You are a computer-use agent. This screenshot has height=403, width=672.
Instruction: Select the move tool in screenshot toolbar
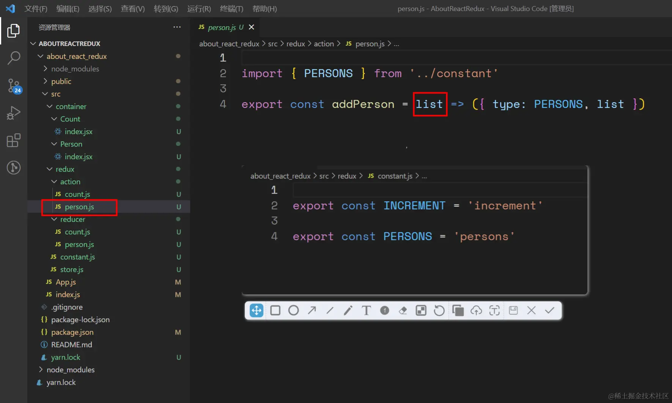257,310
